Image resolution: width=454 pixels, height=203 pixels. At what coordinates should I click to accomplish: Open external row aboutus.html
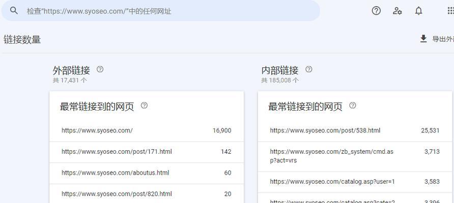(147, 173)
